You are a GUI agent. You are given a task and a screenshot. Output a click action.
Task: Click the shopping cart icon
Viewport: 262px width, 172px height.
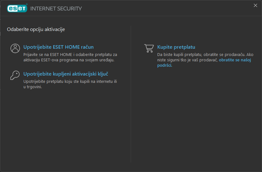tap(149, 48)
